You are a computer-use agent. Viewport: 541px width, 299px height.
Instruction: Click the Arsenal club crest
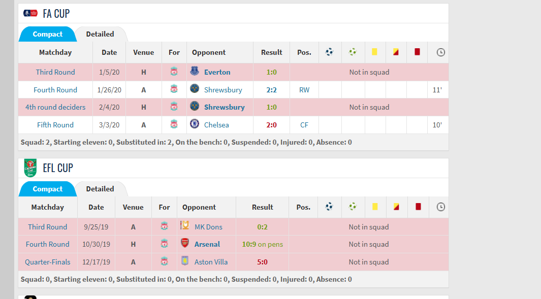tap(185, 243)
